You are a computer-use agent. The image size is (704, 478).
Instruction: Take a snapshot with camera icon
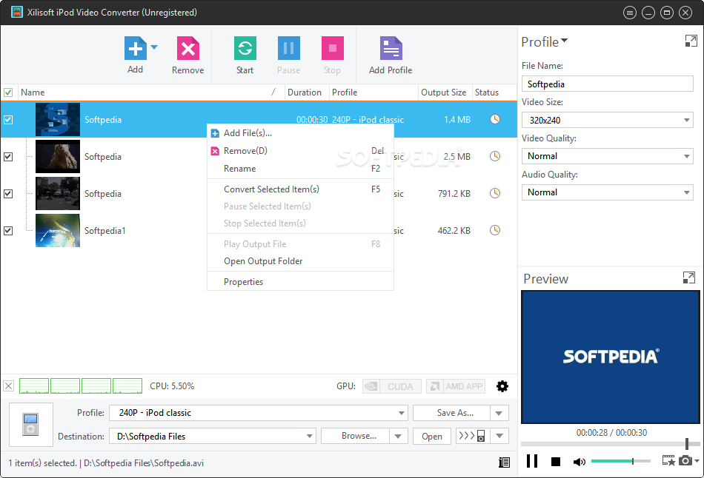[x=685, y=460]
